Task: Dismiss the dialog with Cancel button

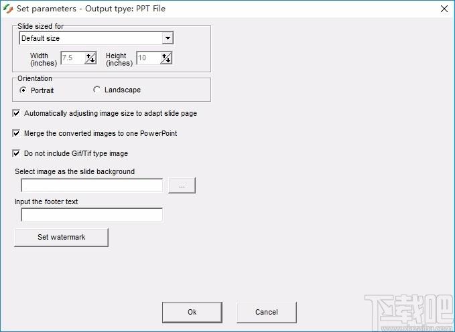Action: pos(267,313)
